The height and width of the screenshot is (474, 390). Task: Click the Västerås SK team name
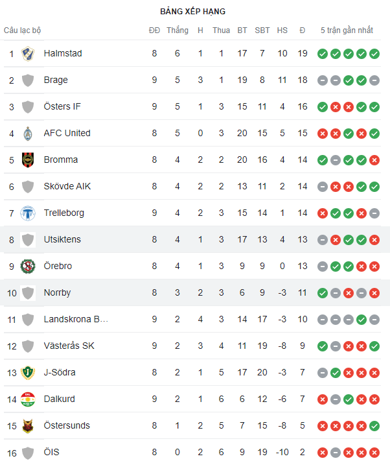[69, 346]
